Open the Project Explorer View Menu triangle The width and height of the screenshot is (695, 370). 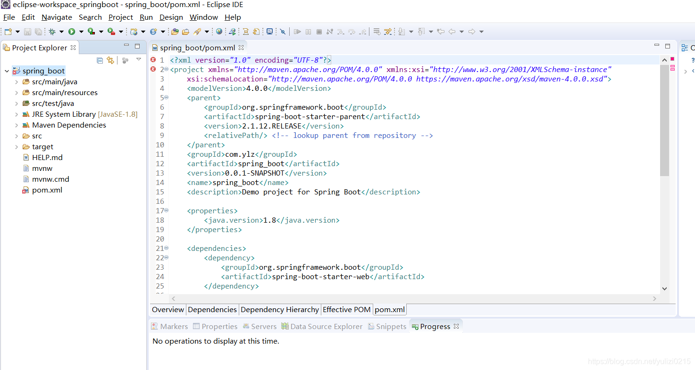click(x=139, y=59)
